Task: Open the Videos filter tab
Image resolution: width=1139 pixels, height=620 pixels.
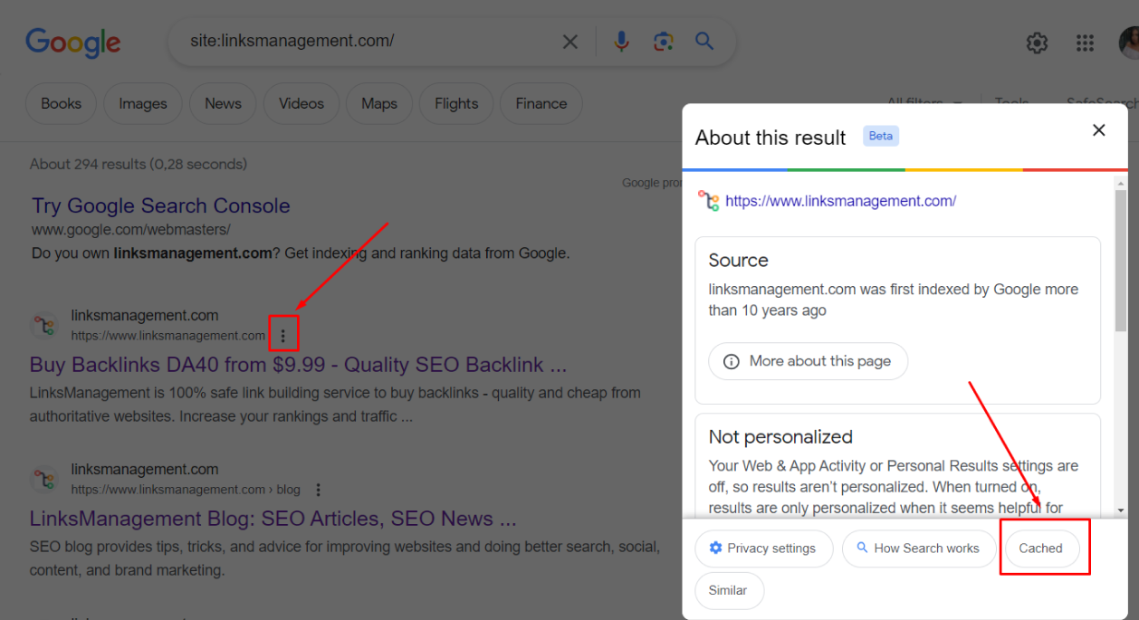Action: coord(301,104)
